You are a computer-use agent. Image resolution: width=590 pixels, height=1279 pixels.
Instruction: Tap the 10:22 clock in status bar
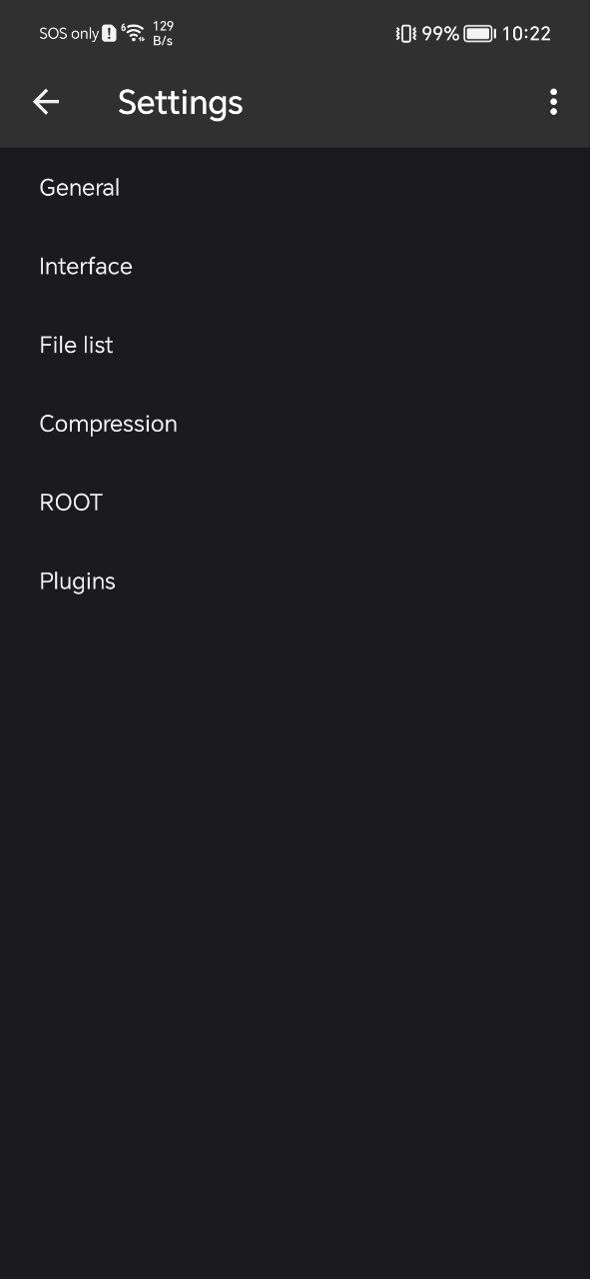526,34
